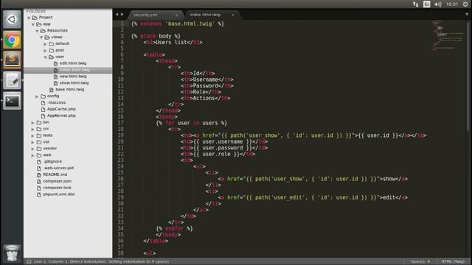
Task: Collapse the Project folder
Action: click(x=29, y=18)
